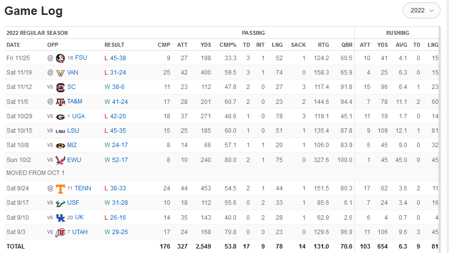The width and height of the screenshot is (449, 253).
Task: Open the 42-20 result against UGA
Action: coord(118,116)
